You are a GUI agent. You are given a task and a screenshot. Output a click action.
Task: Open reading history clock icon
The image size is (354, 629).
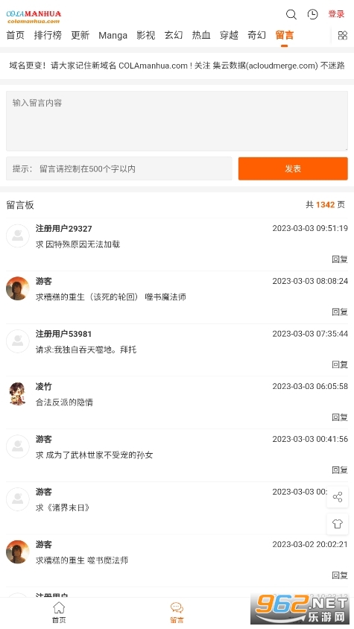[312, 14]
